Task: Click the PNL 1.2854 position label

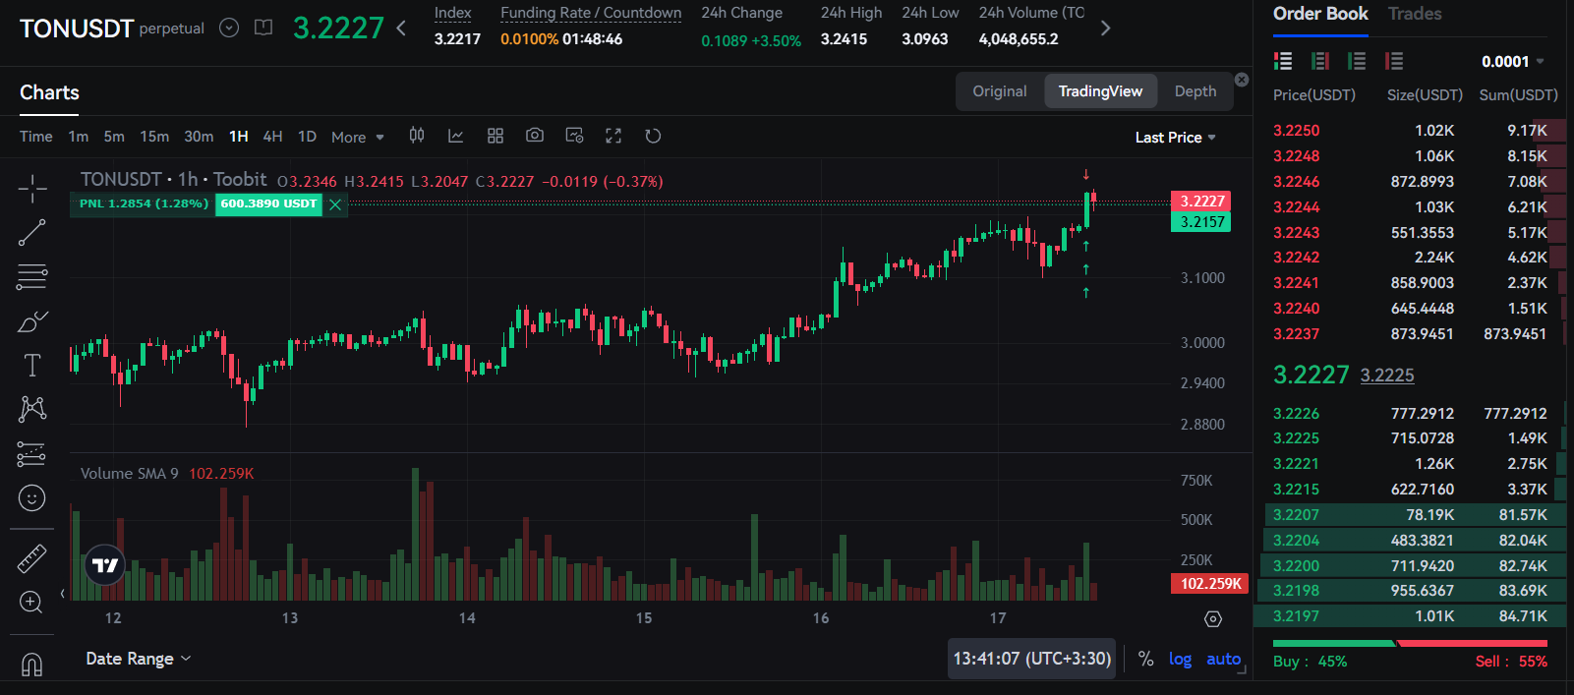Action: tap(144, 203)
